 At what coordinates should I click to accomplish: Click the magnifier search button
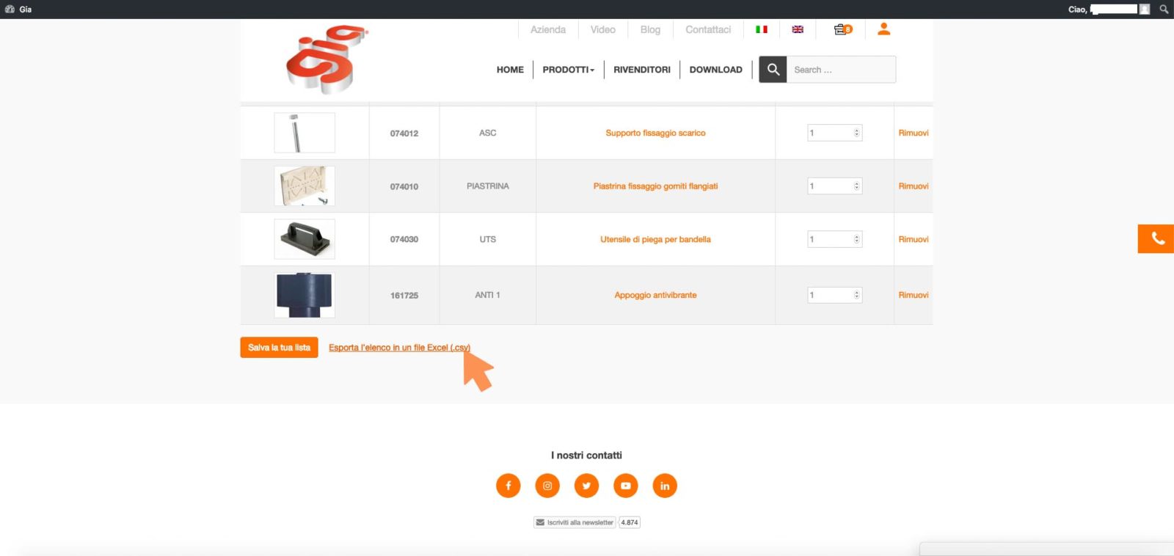[773, 70]
